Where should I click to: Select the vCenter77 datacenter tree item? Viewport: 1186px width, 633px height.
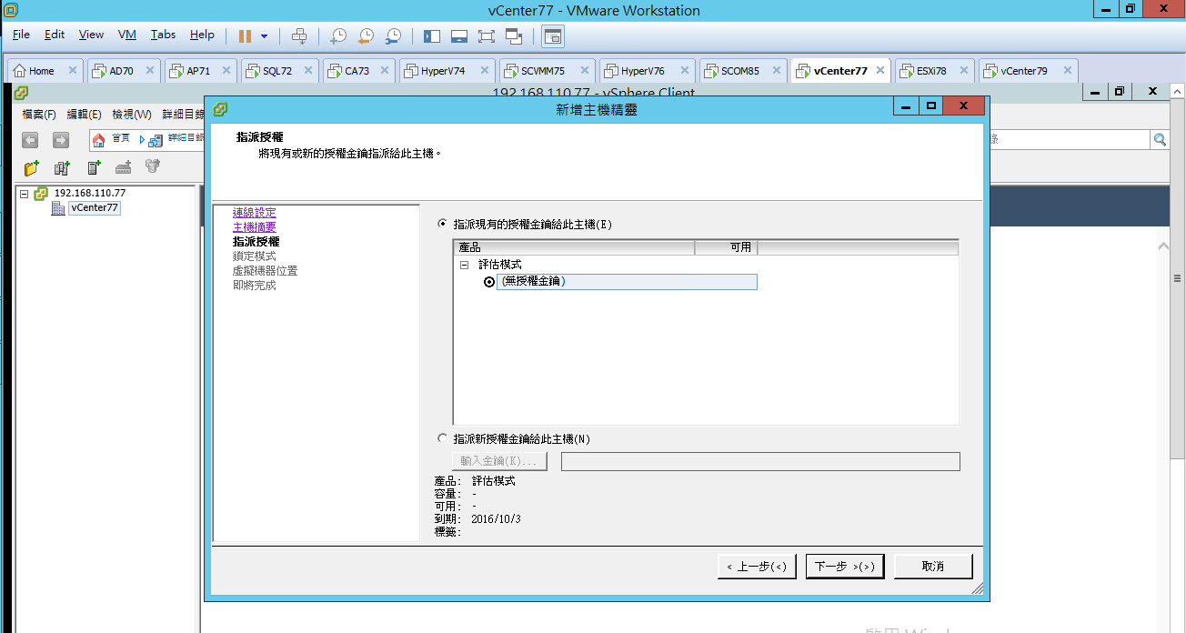(94, 208)
